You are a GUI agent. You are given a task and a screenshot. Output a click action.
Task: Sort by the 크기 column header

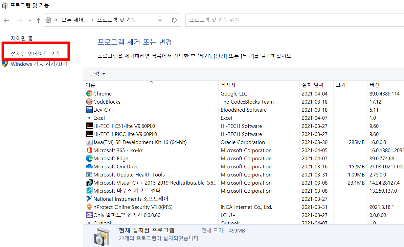coord(350,85)
